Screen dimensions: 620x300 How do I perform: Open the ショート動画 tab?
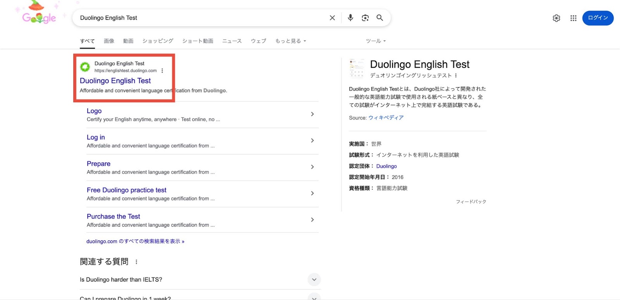tap(198, 41)
